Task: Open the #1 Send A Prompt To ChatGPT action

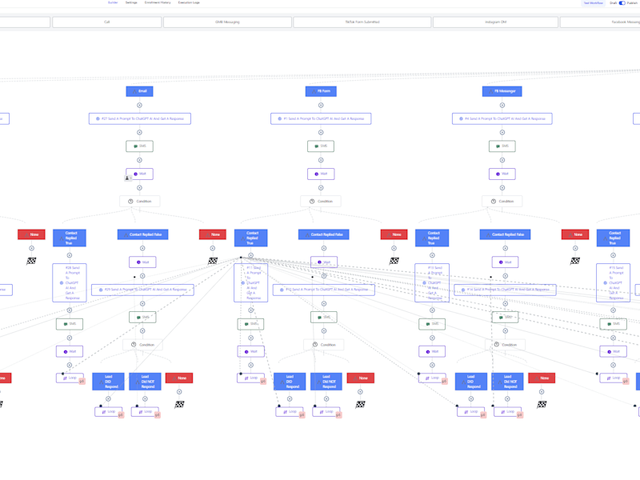Action: (x=321, y=118)
